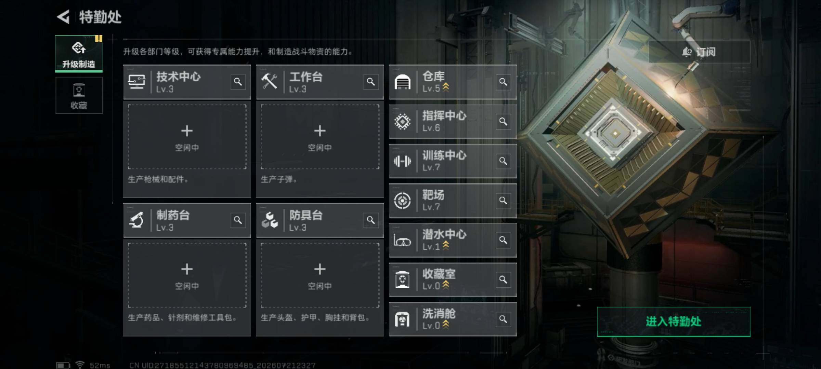This screenshot has height=369, width=821.
Task: Inspect 仓库 with its magnifier icon
Action: click(x=503, y=82)
